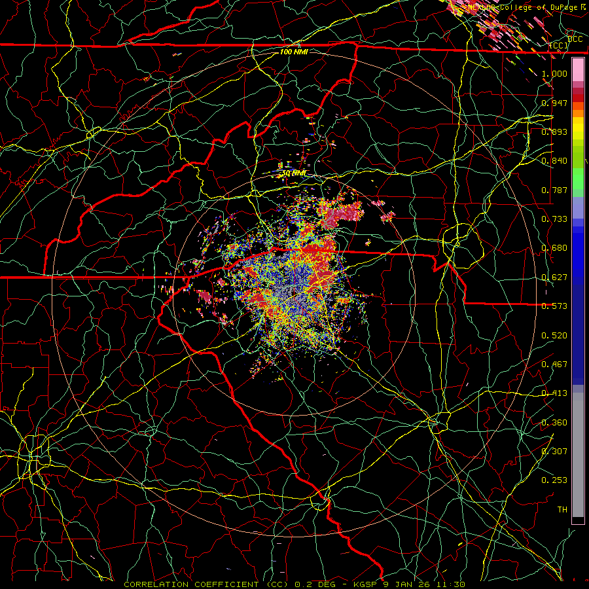Click the 50 NMI range ring label
This screenshot has width=589, height=589.
click(x=294, y=173)
